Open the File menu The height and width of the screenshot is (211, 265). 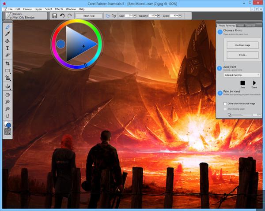pyautogui.click(x=11, y=9)
